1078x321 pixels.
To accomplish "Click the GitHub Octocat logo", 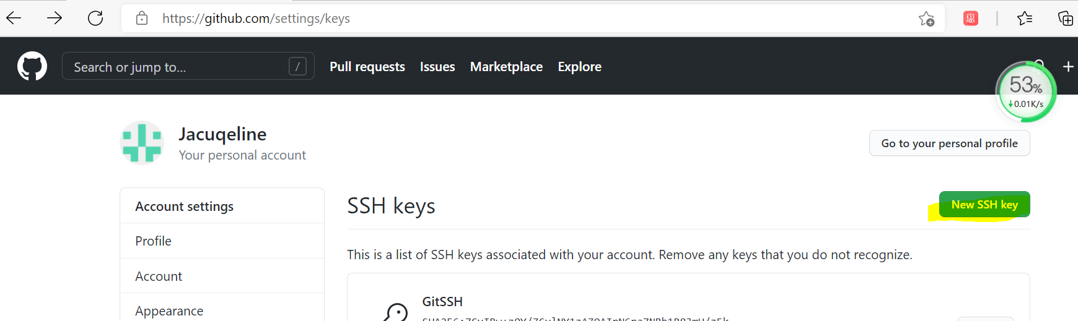I will click(32, 66).
